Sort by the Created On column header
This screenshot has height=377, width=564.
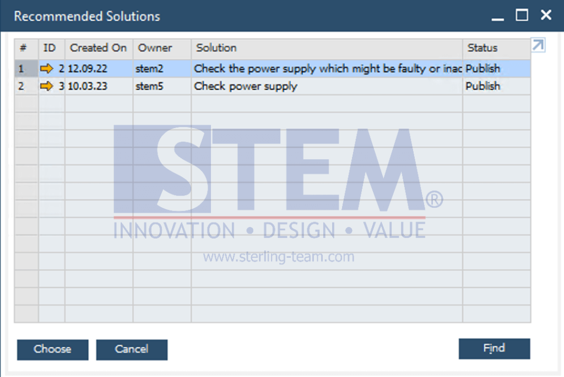point(99,48)
